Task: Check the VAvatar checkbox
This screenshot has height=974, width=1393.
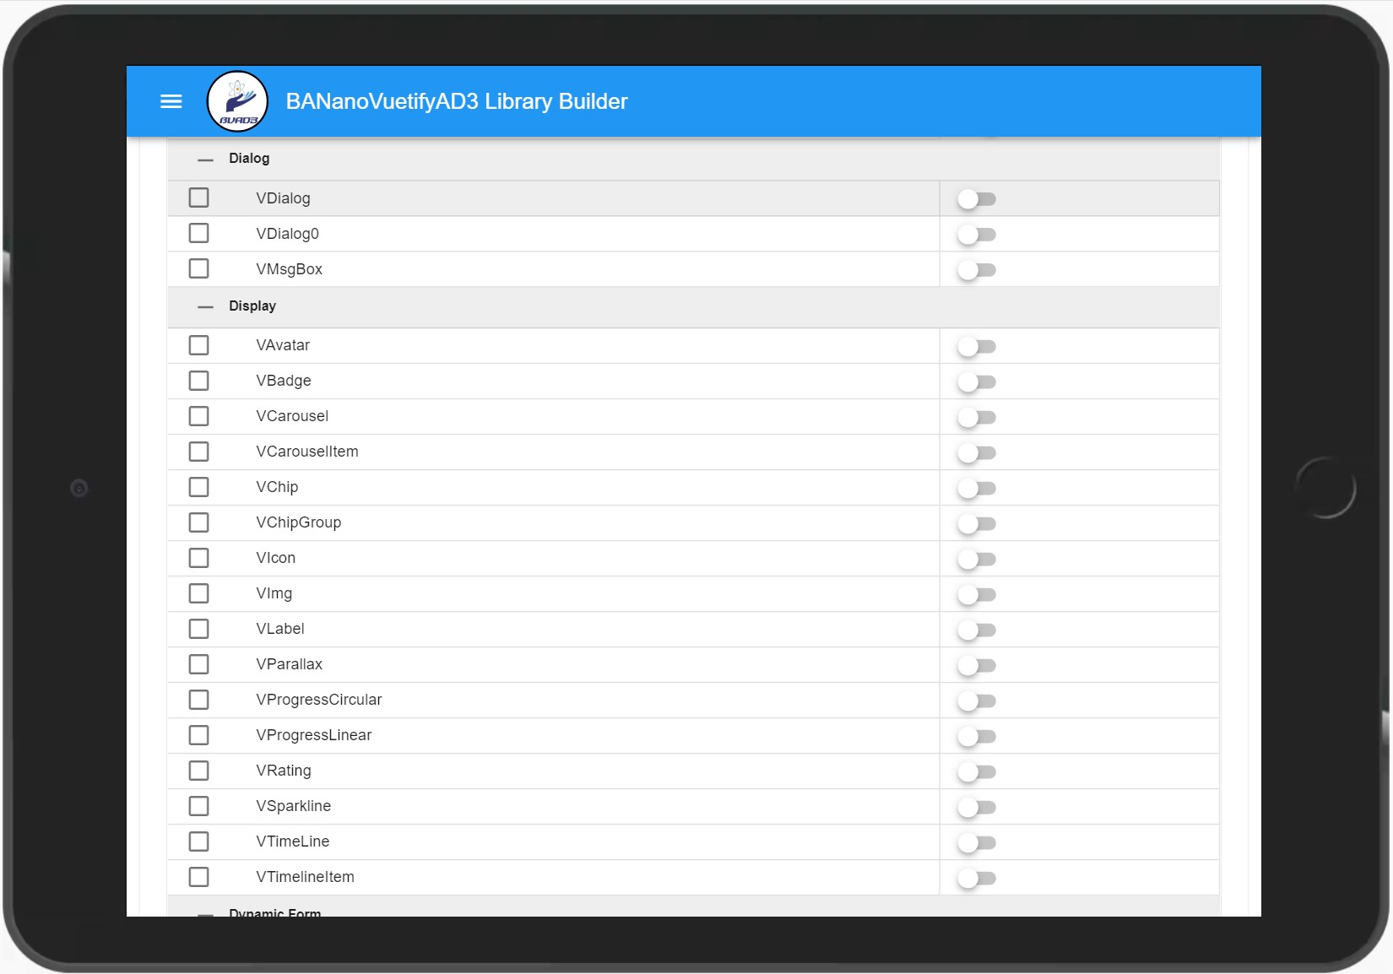Action: click(199, 345)
